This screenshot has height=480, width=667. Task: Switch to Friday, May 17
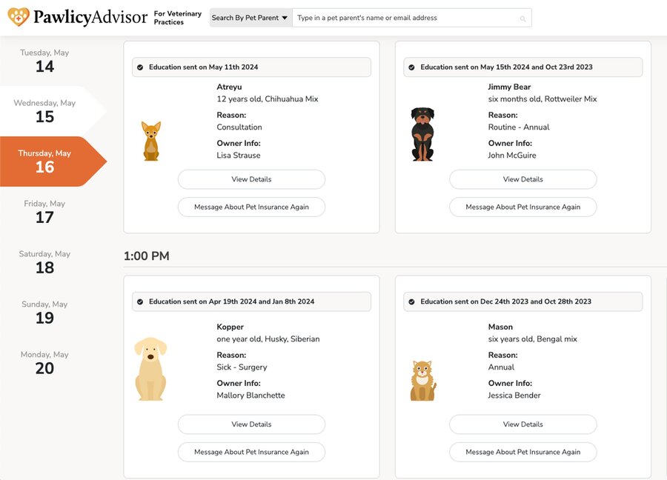tap(44, 212)
